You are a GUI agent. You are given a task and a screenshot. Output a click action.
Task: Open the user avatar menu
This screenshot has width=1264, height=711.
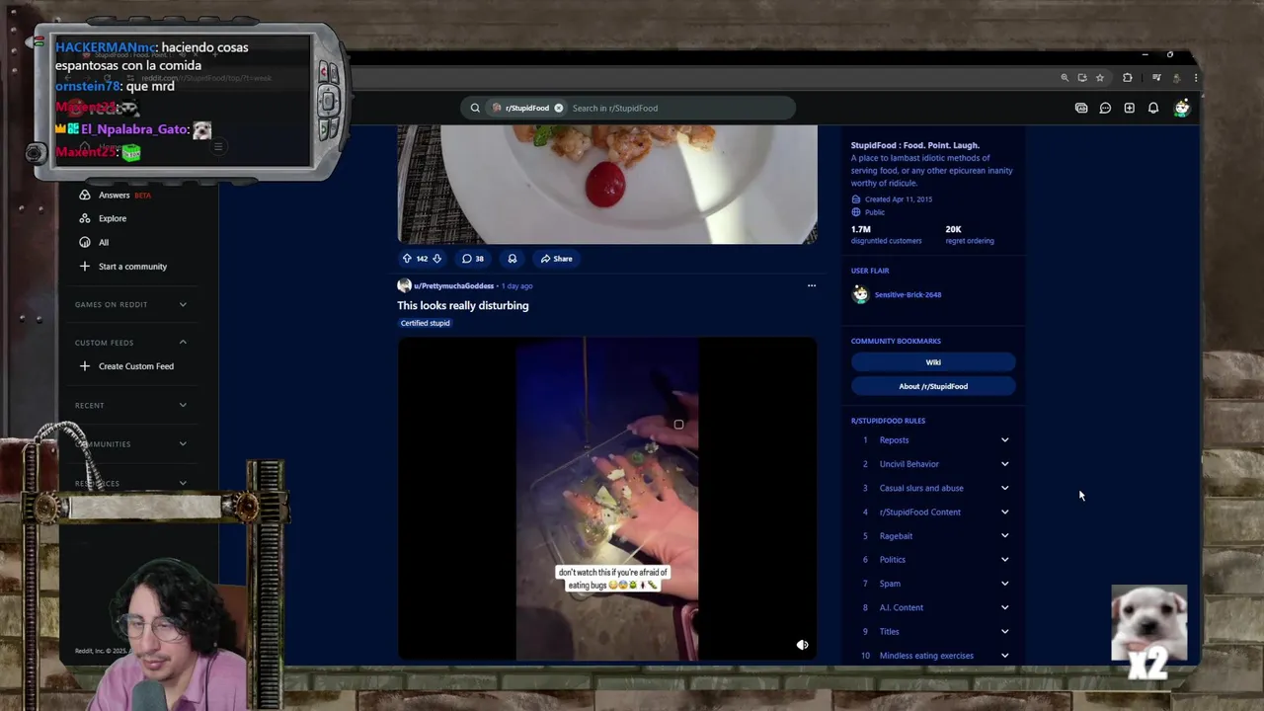[x=1181, y=108]
